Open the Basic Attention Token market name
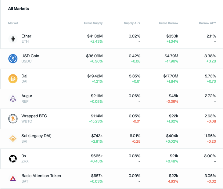The width and height of the screenshot is (223, 189). point(41,176)
